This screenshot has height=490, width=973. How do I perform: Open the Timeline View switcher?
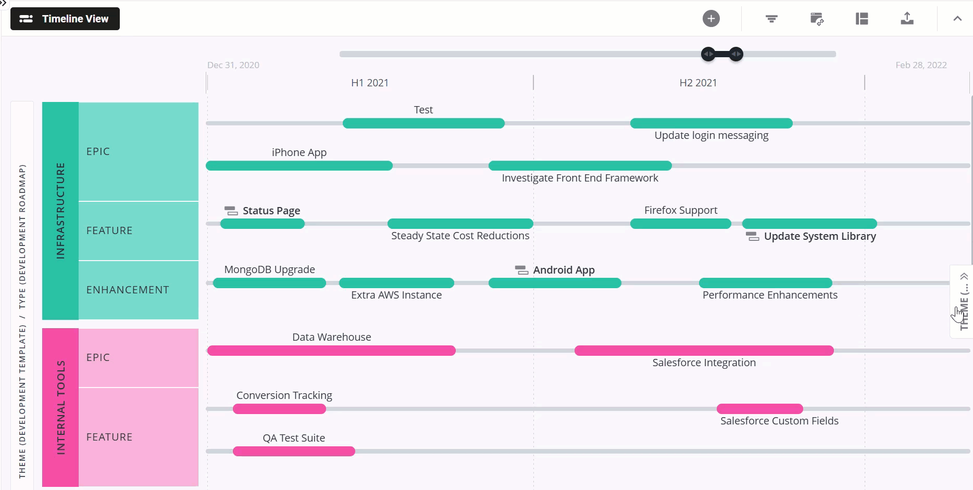pos(65,19)
